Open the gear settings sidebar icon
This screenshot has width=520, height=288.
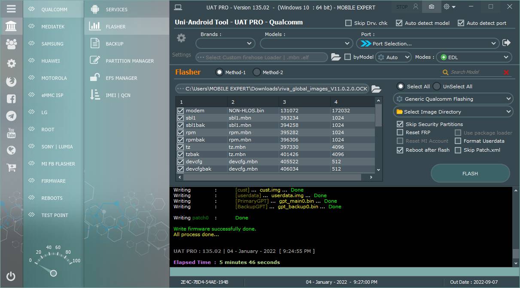pos(11,63)
